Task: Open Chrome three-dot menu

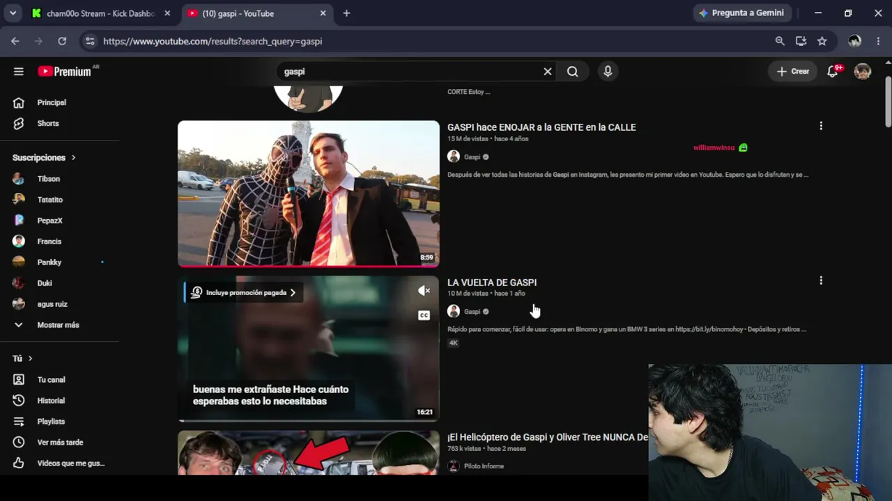Action: click(877, 41)
